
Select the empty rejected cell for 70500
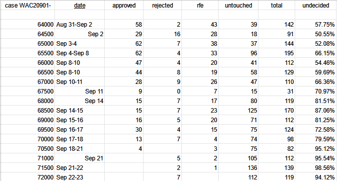click(163, 149)
